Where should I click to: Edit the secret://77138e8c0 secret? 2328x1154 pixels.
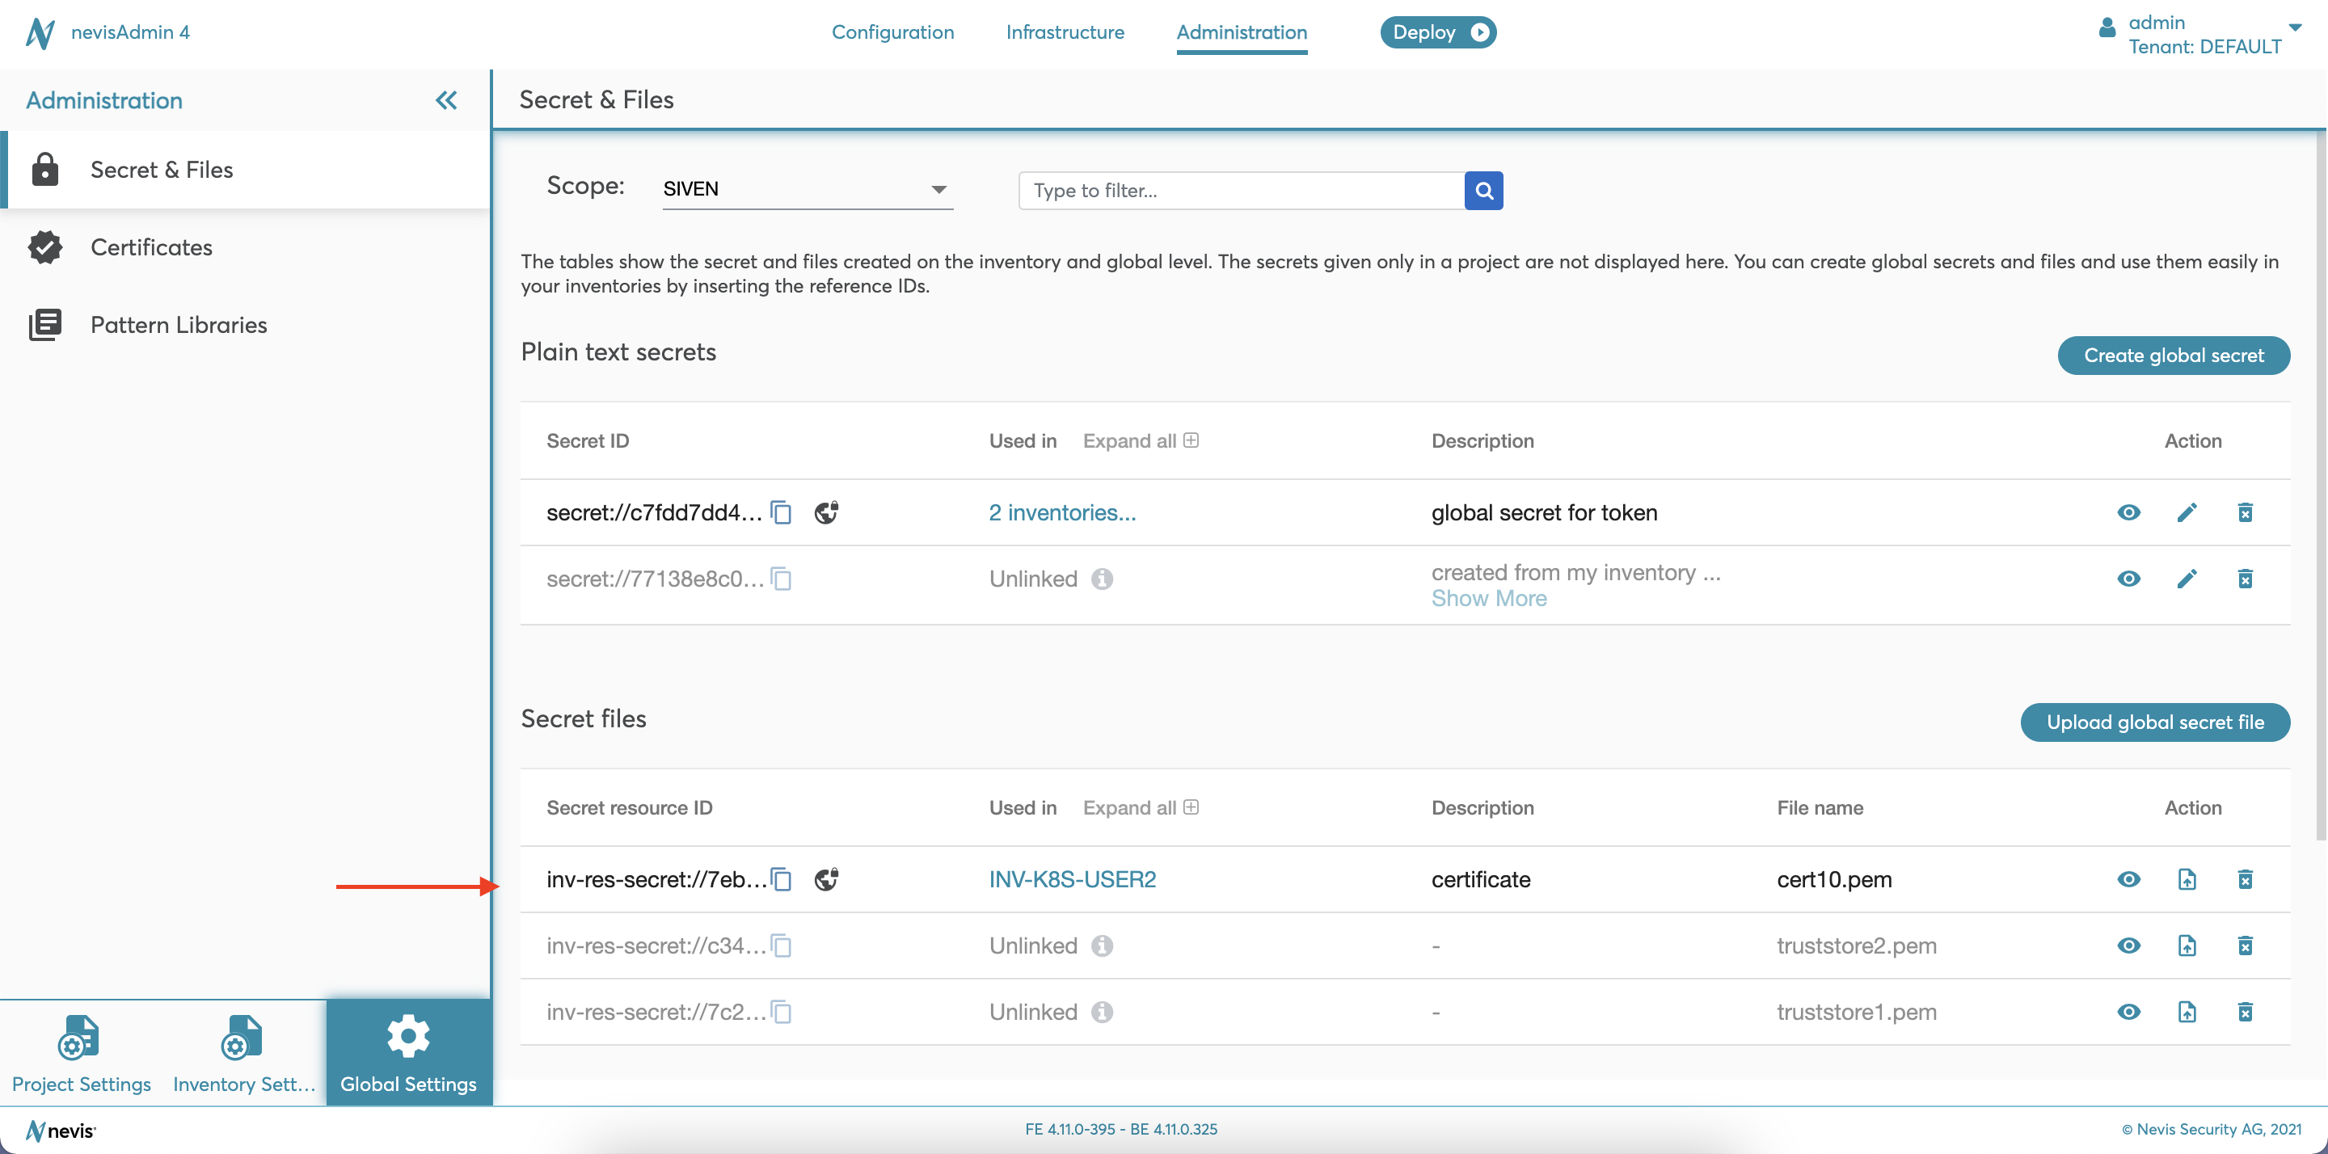click(2187, 579)
